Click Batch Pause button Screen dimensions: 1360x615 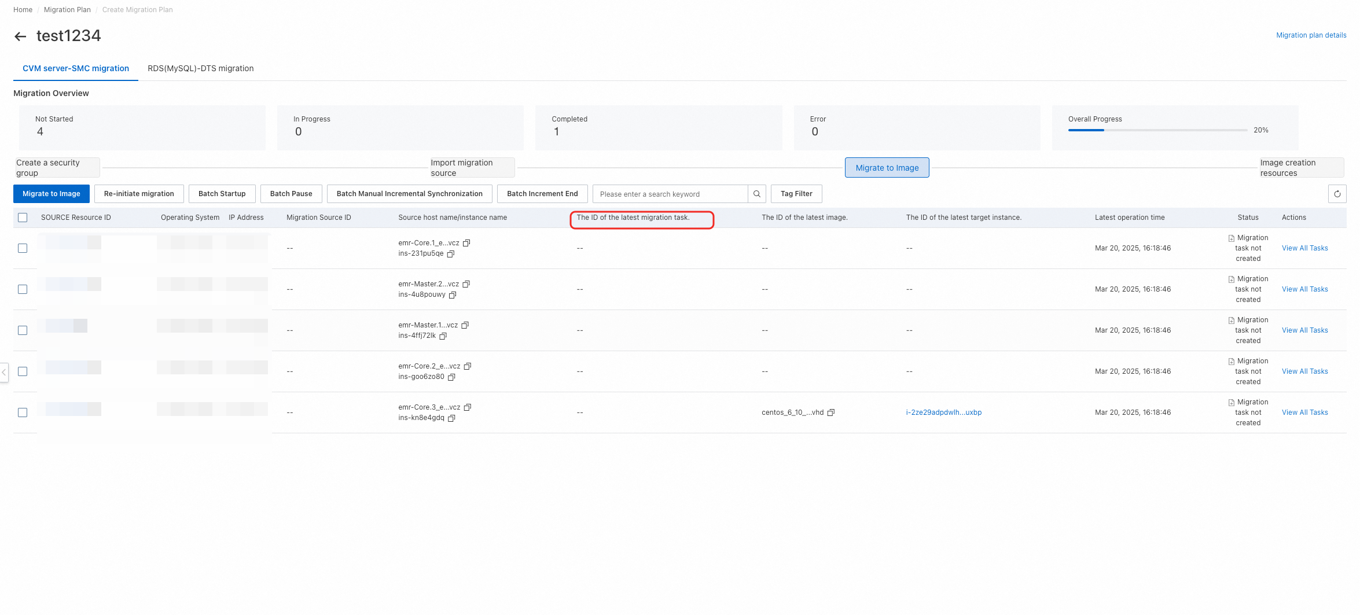[291, 194]
